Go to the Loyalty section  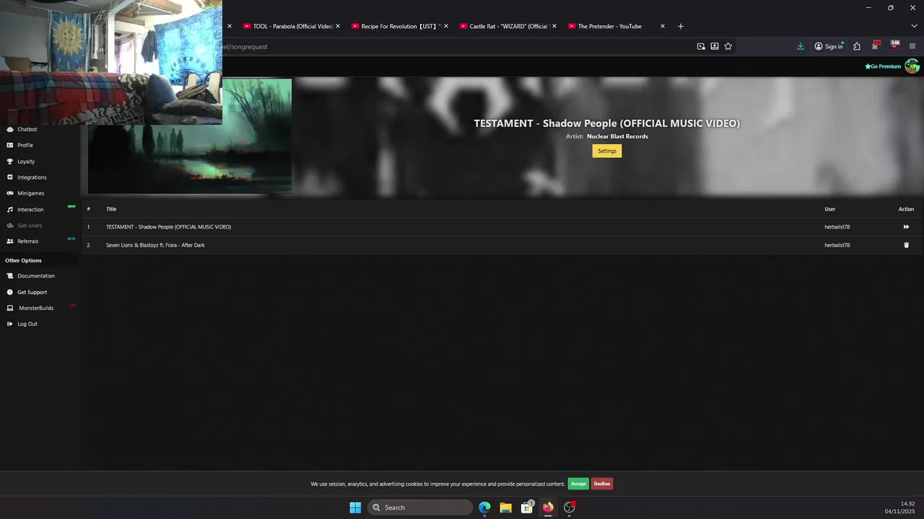pyautogui.click(x=26, y=161)
